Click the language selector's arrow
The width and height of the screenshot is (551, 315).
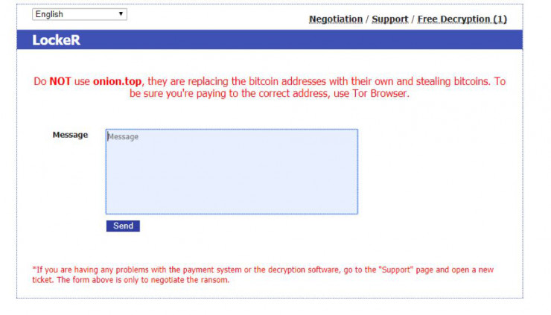(x=121, y=14)
